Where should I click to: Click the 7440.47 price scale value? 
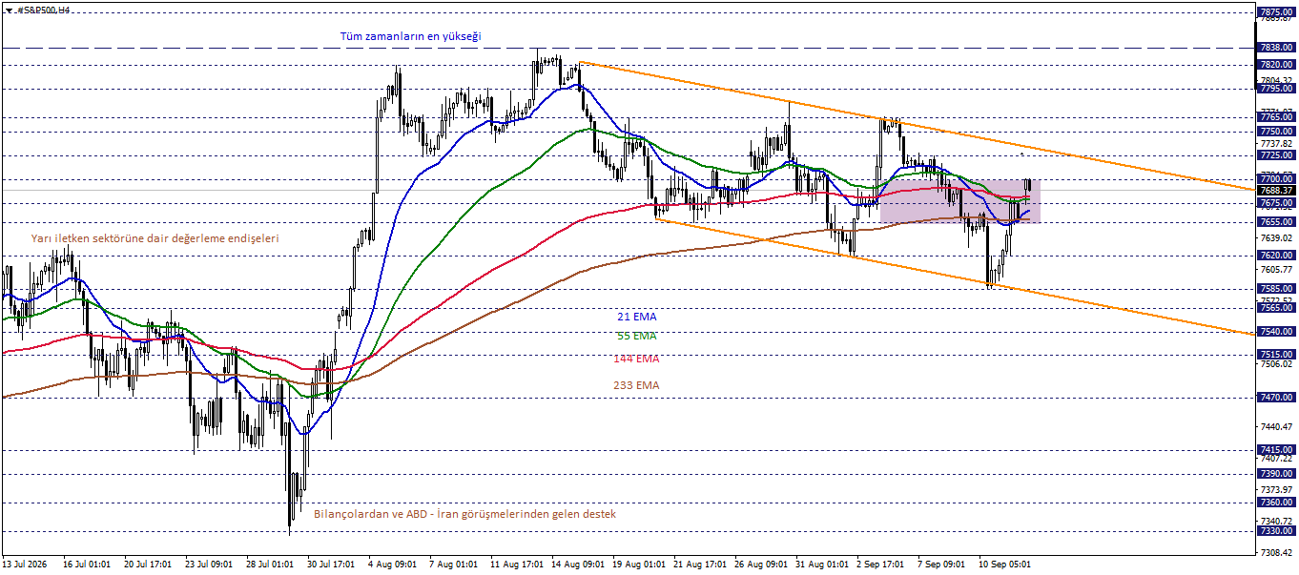pyautogui.click(x=1276, y=427)
